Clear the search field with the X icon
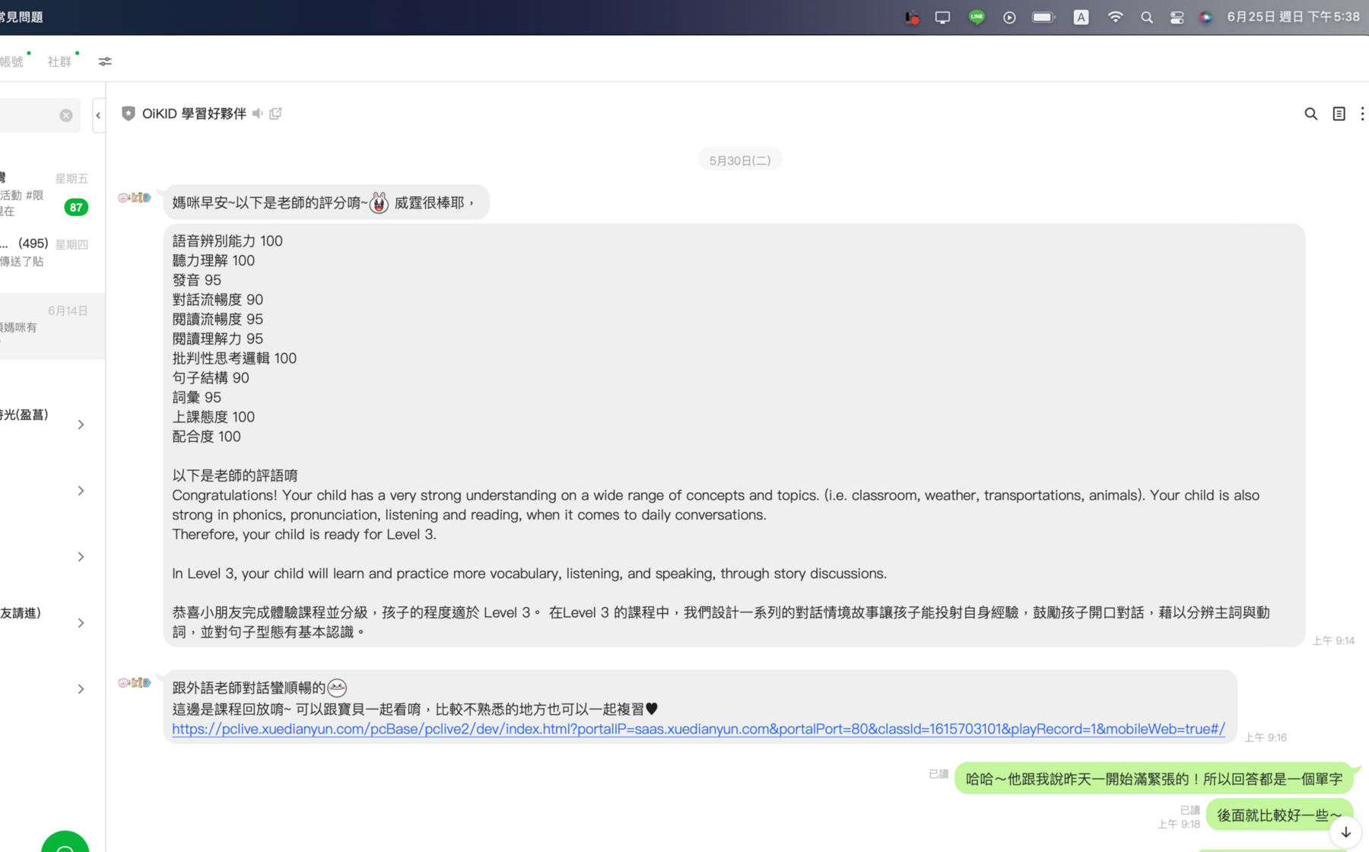 (65, 115)
